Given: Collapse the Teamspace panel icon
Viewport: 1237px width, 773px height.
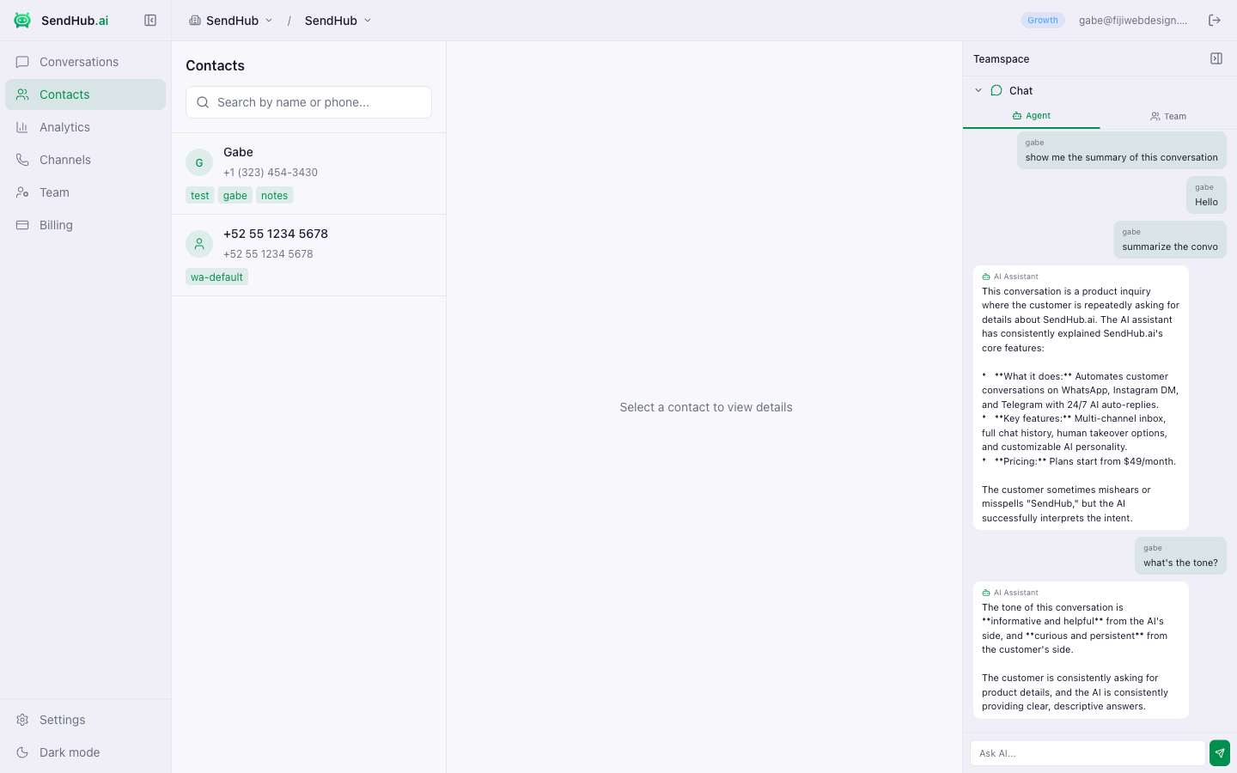Looking at the screenshot, I should 1216,58.
